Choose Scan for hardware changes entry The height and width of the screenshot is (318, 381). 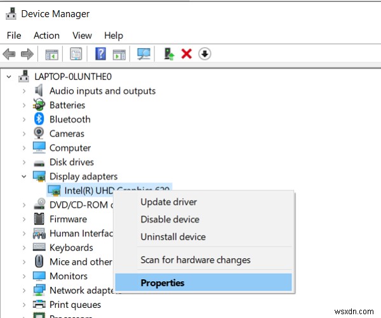point(203,260)
